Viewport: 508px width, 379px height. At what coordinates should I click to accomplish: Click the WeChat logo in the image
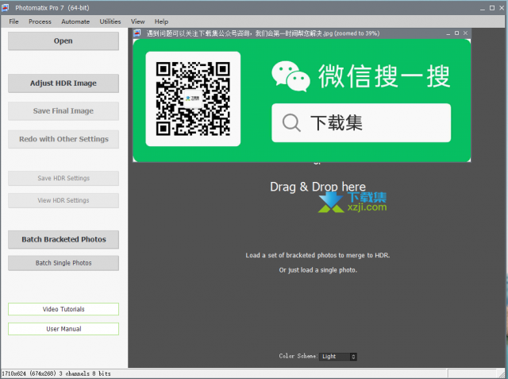click(291, 76)
